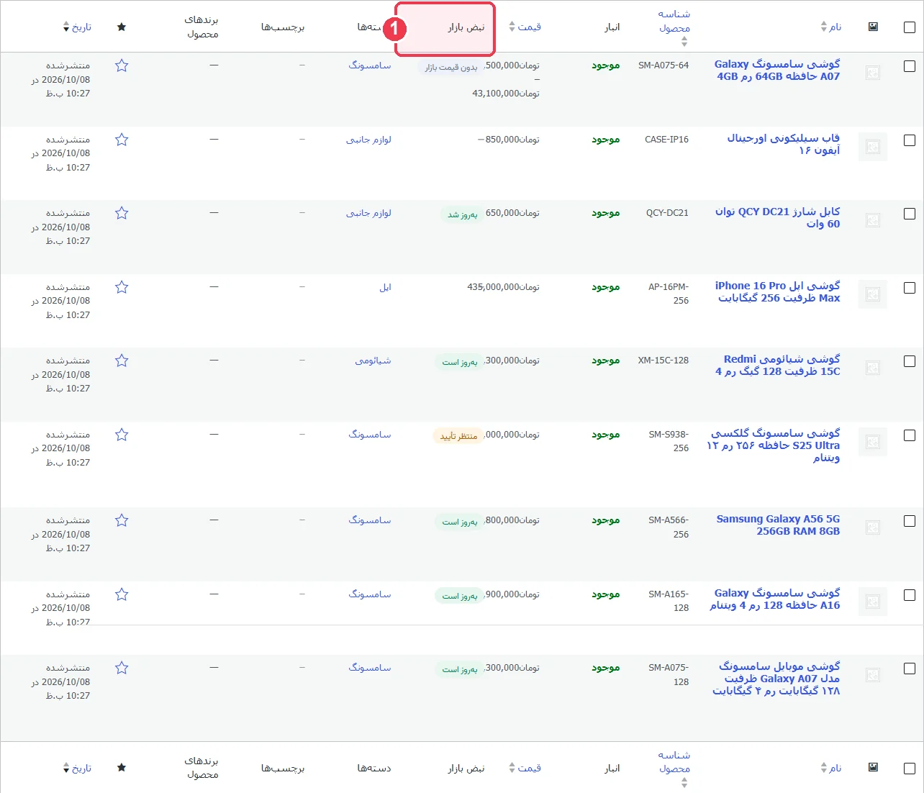
Task: Toggle the featured star for CASE-IP16 product
Action: pyautogui.click(x=122, y=140)
